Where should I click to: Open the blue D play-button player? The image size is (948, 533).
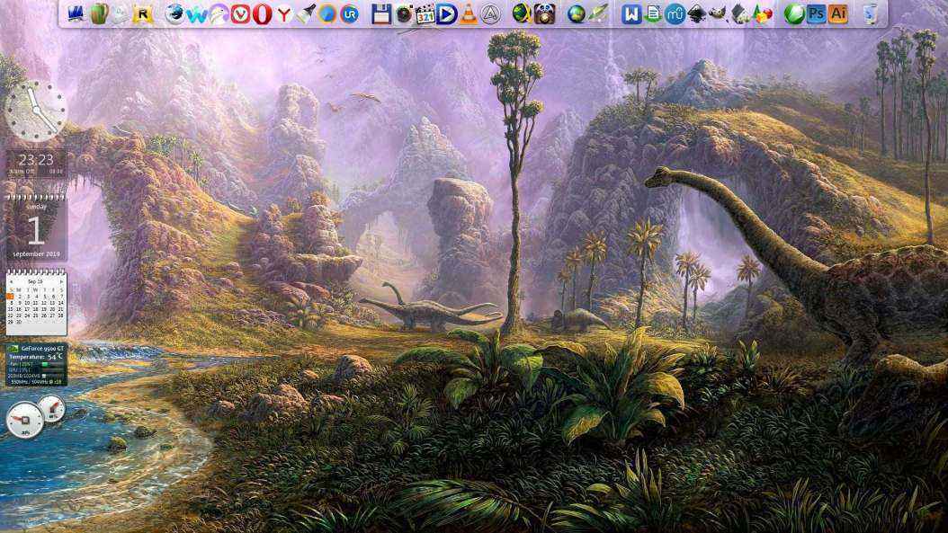pyautogui.click(x=447, y=13)
